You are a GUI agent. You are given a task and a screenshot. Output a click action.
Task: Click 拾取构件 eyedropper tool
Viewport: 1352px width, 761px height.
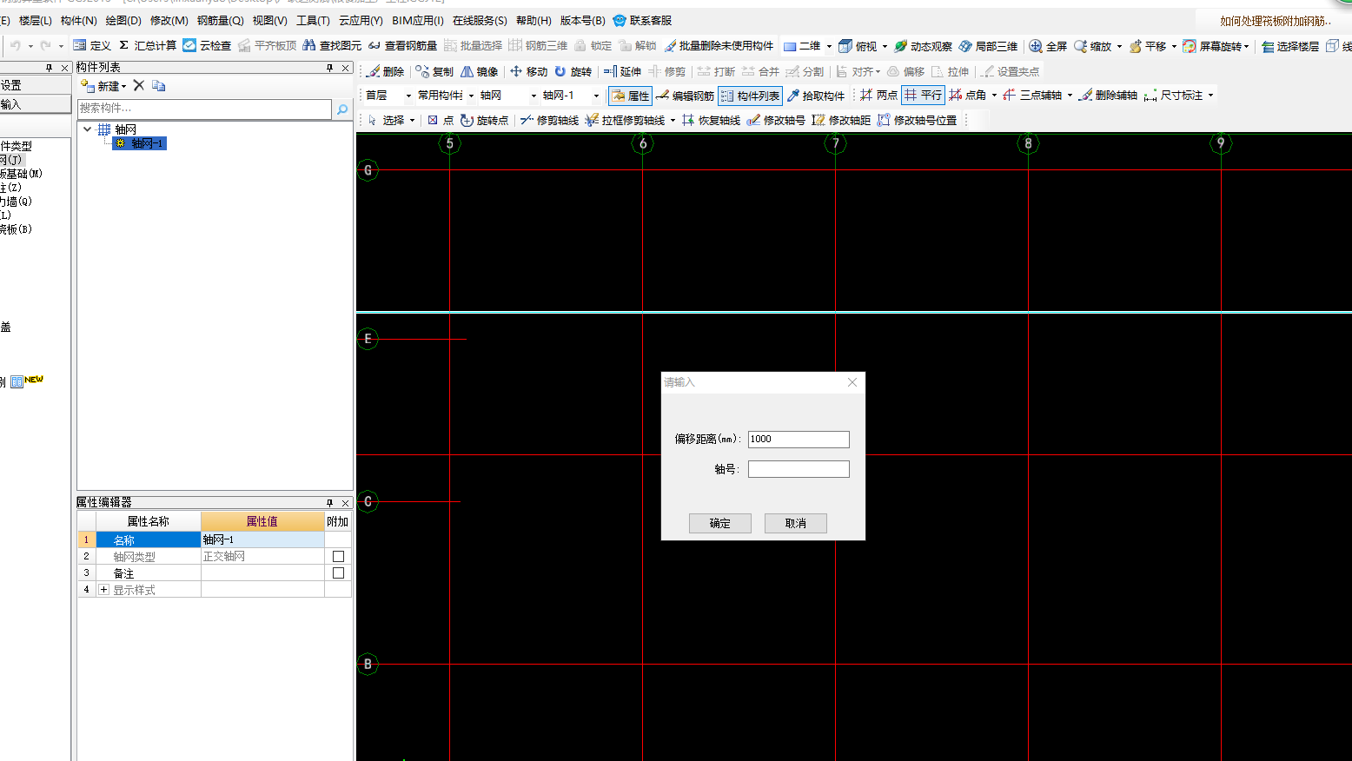[816, 96]
